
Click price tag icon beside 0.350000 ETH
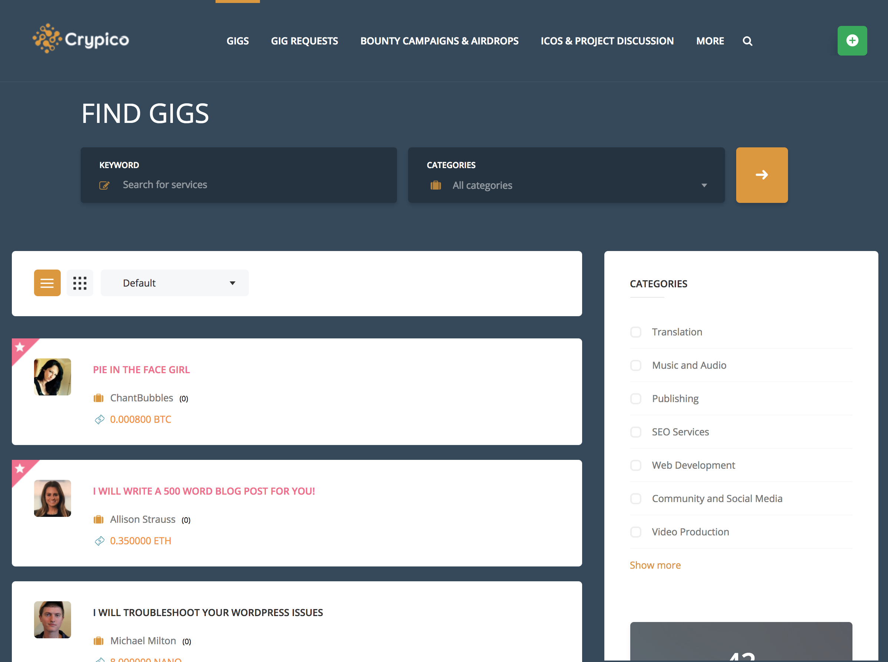coord(99,541)
